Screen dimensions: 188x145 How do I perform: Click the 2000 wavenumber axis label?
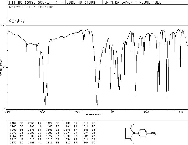pyautogui.click(x=77, y=112)
